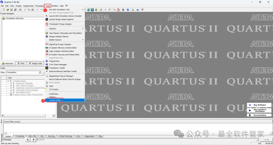The height and width of the screenshot is (145, 273).
Task: Open the Assignments menu
Action: coord(28,6)
